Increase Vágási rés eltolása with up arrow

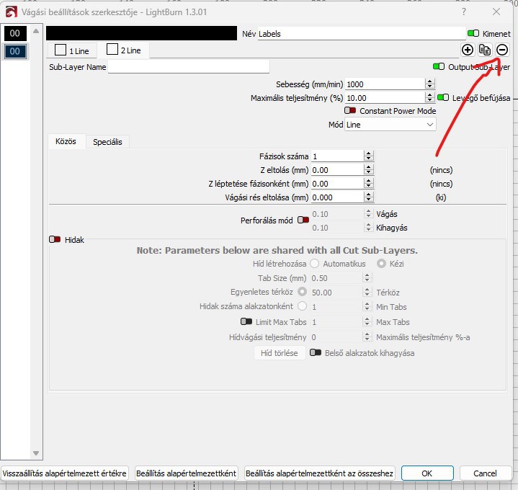[x=369, y=195]
